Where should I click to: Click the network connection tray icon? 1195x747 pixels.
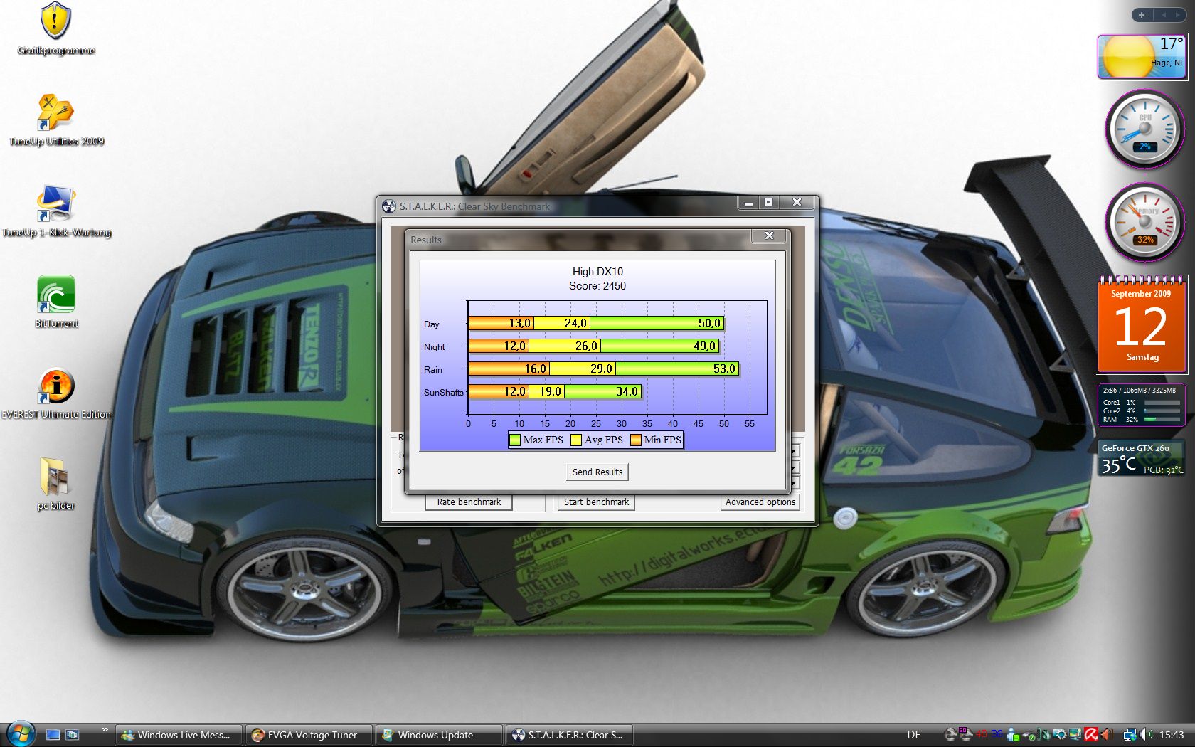[x=1129, y=735]
